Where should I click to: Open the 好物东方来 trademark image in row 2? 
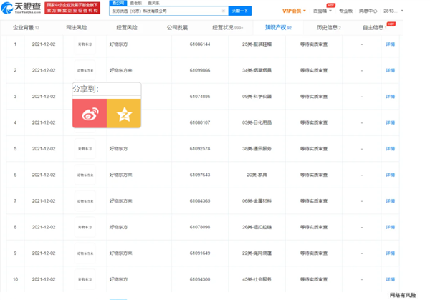coord(85,70)
